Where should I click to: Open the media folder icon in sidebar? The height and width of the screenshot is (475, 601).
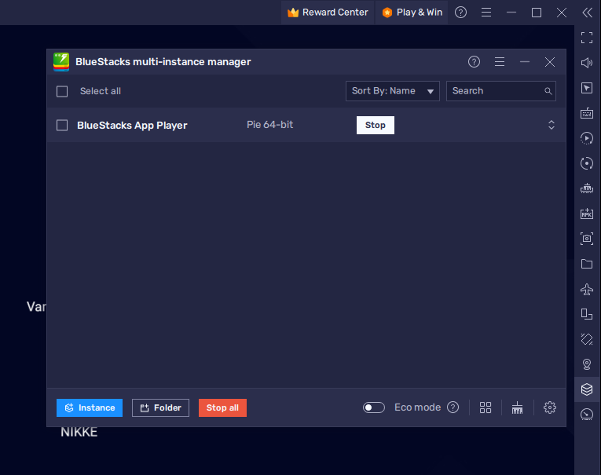pyautogui.click(x=587, y=264)
